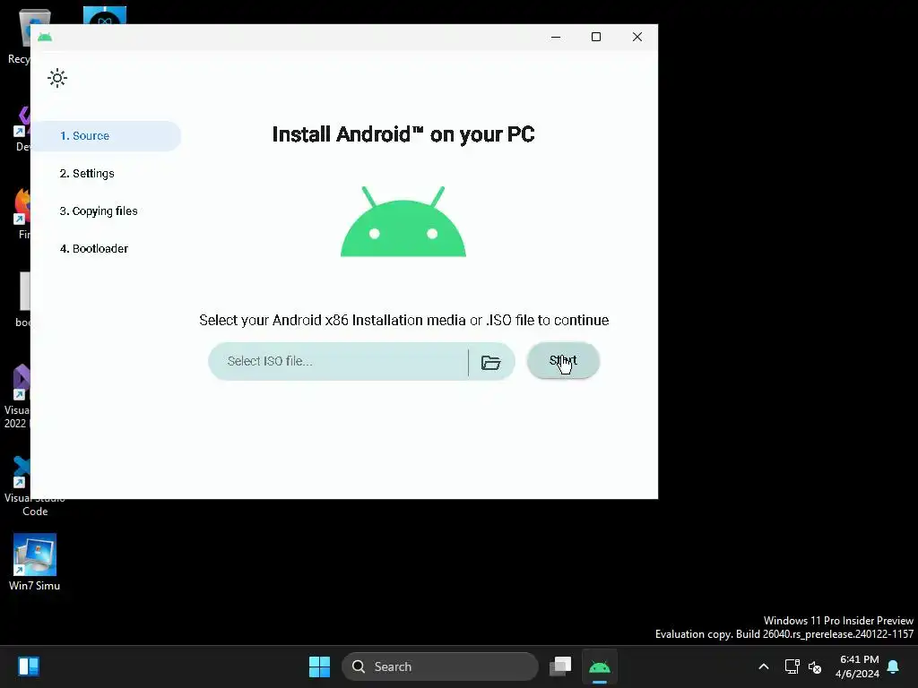Go to the 3. Copying files step
Viewport: 918px width, 688px height.
point(99,211)
